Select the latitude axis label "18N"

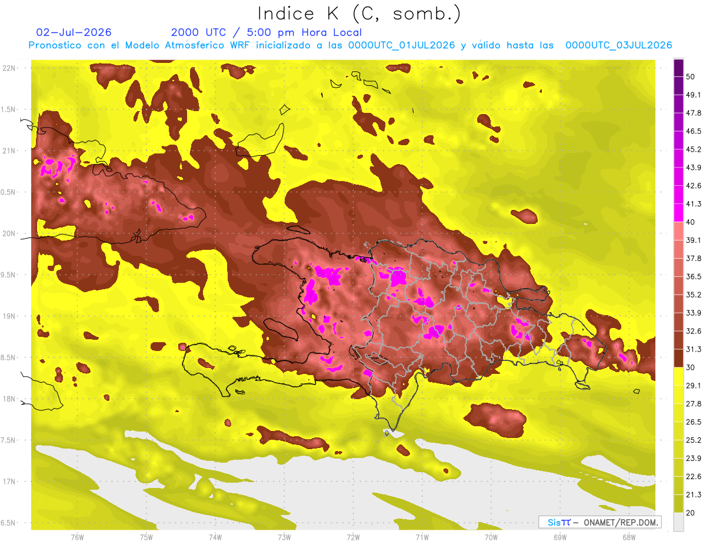coord(9,399)
